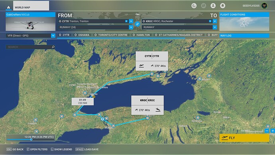
Task: Open the player profile icon
Action: click(213, 6)
